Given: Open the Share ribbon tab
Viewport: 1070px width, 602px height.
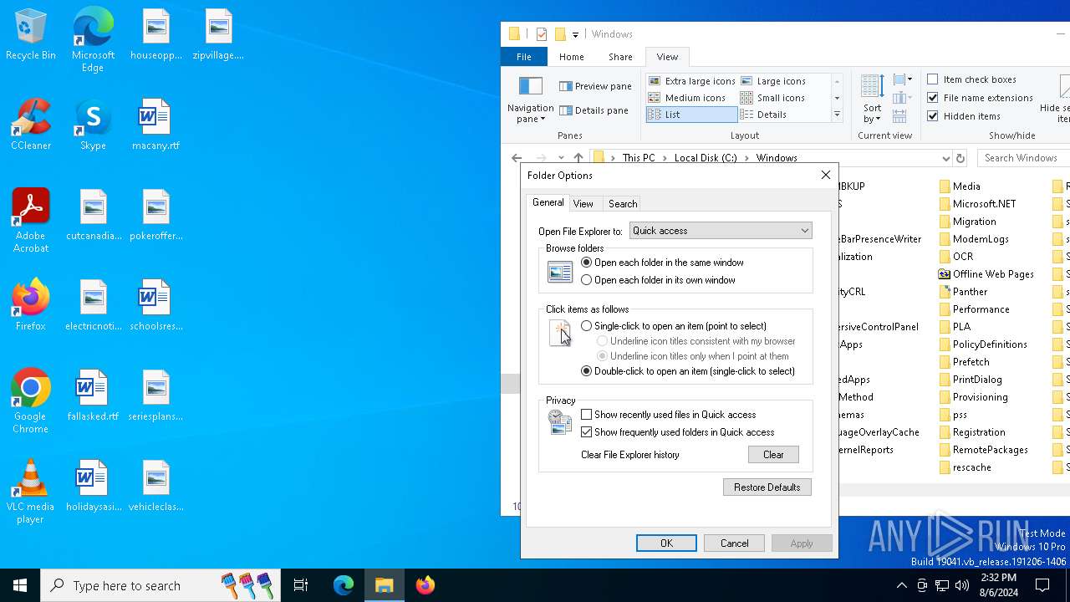Looking at the screenshot, I should click(x=620, y=57).
